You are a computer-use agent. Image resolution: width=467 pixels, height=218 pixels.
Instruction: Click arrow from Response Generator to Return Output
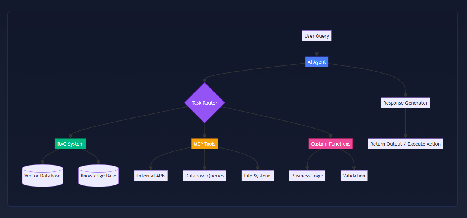pyautogui.click(x=405, y=123)
